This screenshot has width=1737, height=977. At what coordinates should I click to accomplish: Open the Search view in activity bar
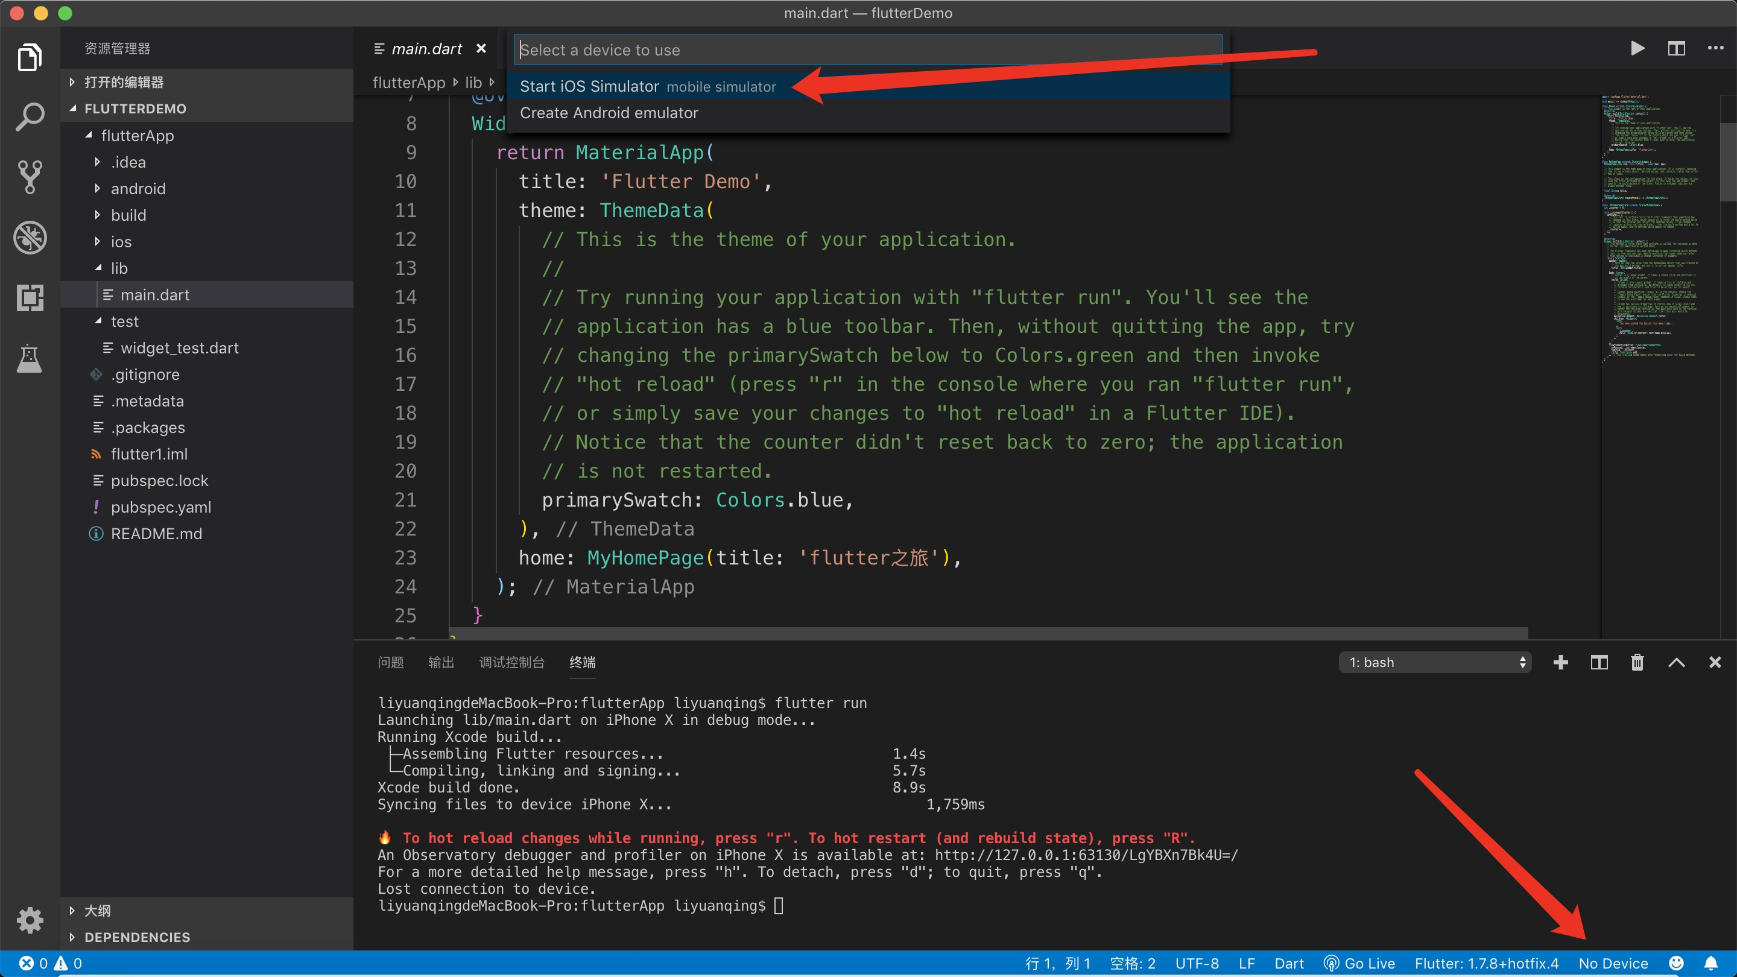click(x=30, y=118)
